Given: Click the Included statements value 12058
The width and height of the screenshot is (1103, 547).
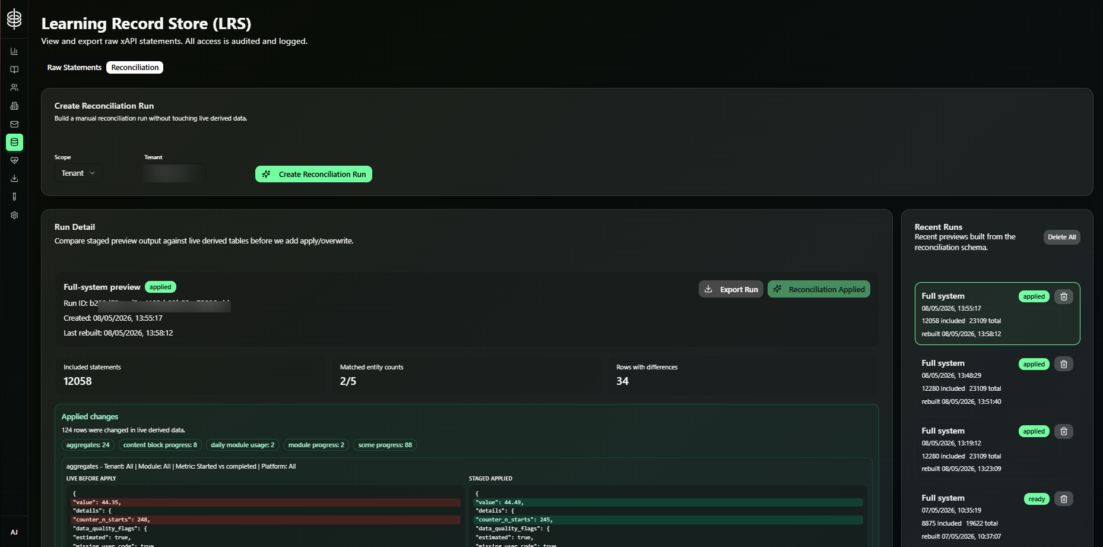Looking at the screenshot, I should coord(78,381).
